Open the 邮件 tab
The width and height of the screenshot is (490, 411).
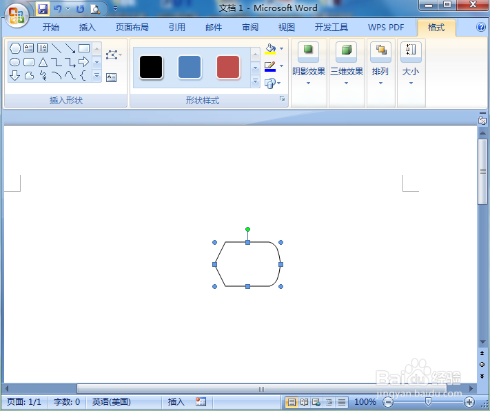tap(214, 27)
